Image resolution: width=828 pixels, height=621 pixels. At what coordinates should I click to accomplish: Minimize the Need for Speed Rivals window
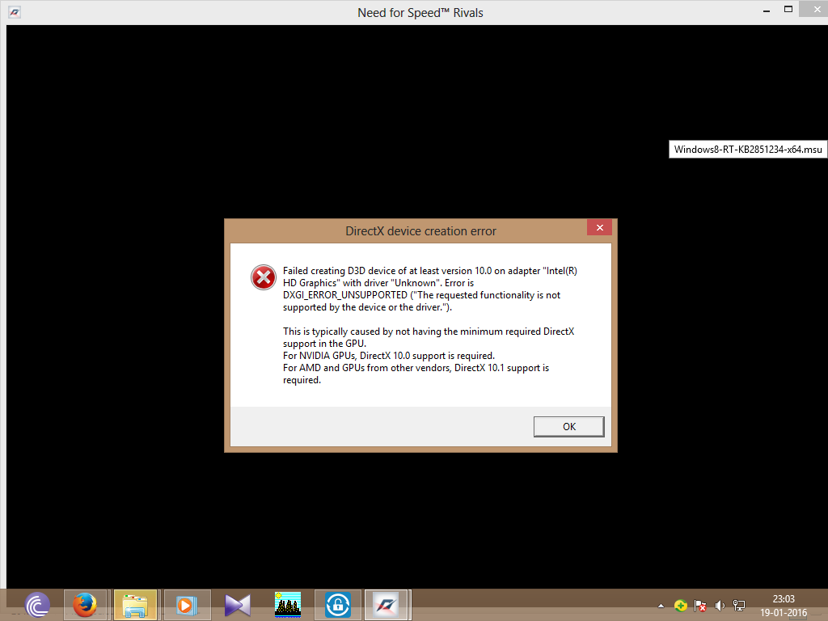[x=767, y=11]
